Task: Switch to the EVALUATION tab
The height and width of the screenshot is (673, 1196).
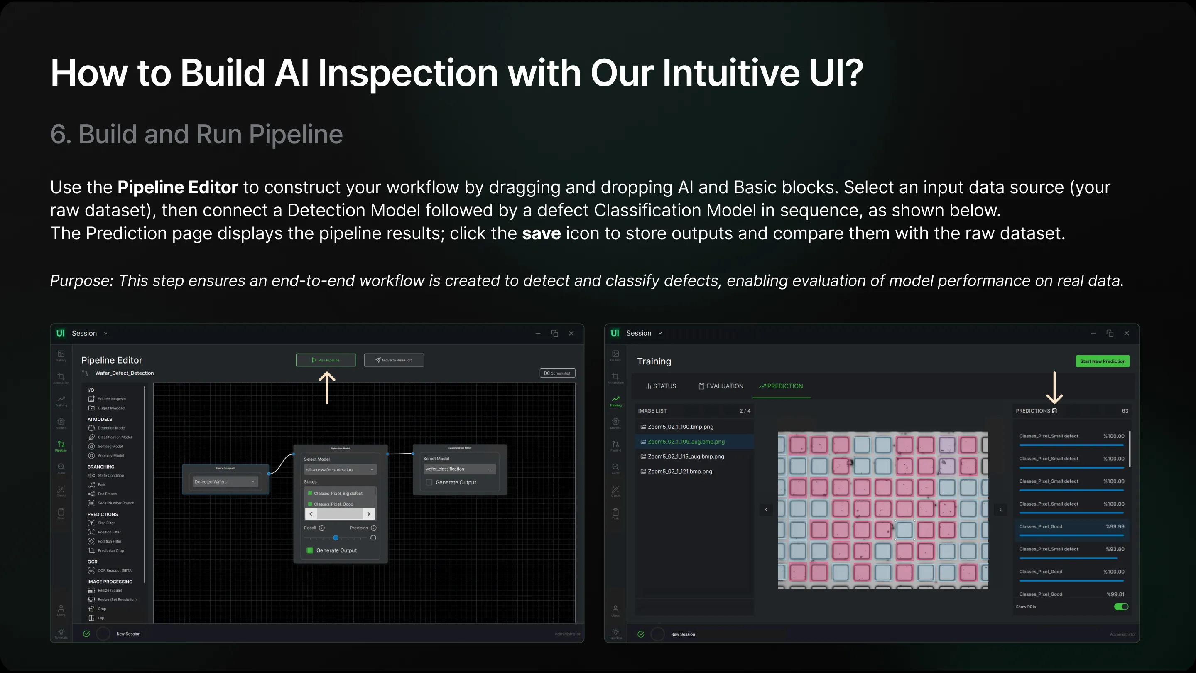Action: point(721,386)
